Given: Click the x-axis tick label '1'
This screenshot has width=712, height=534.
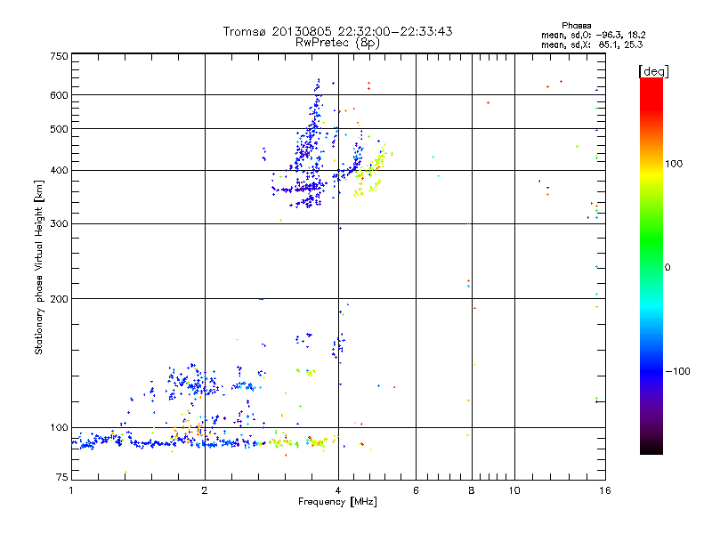Looking at the screenshot, I should (x=71, y=490).
